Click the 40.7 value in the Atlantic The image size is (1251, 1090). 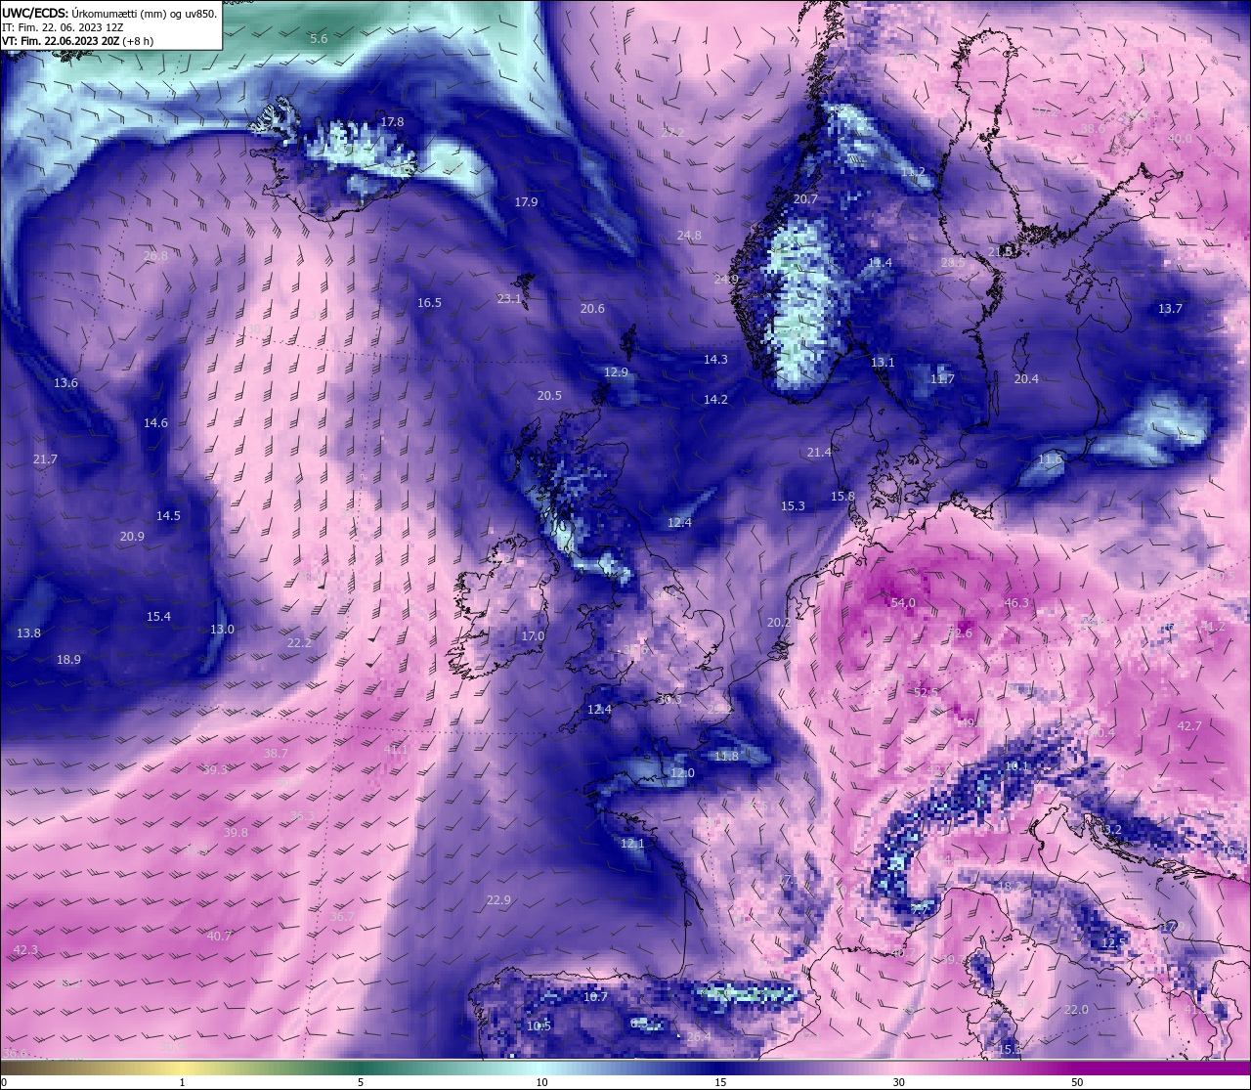219,937
